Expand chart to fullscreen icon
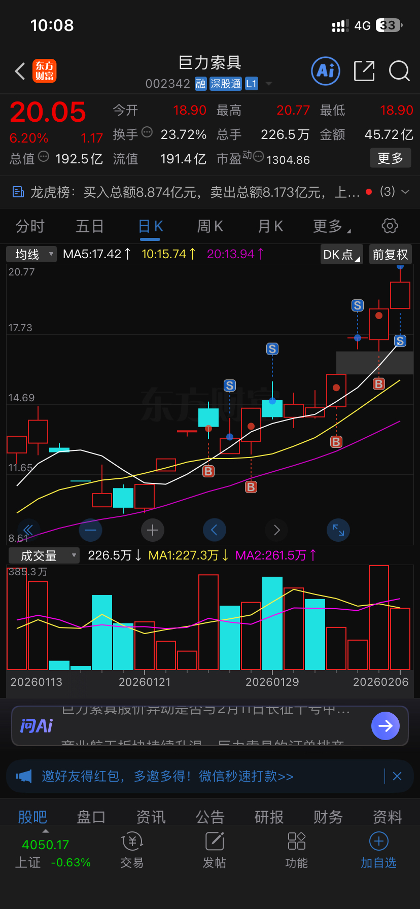Viewport: 420px width, 909px height. click(338, 530)
